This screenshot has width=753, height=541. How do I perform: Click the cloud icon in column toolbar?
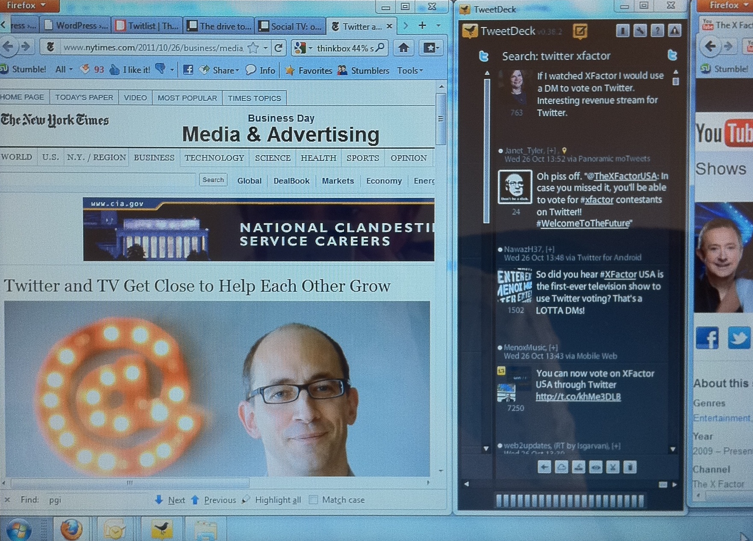[561, 467]
